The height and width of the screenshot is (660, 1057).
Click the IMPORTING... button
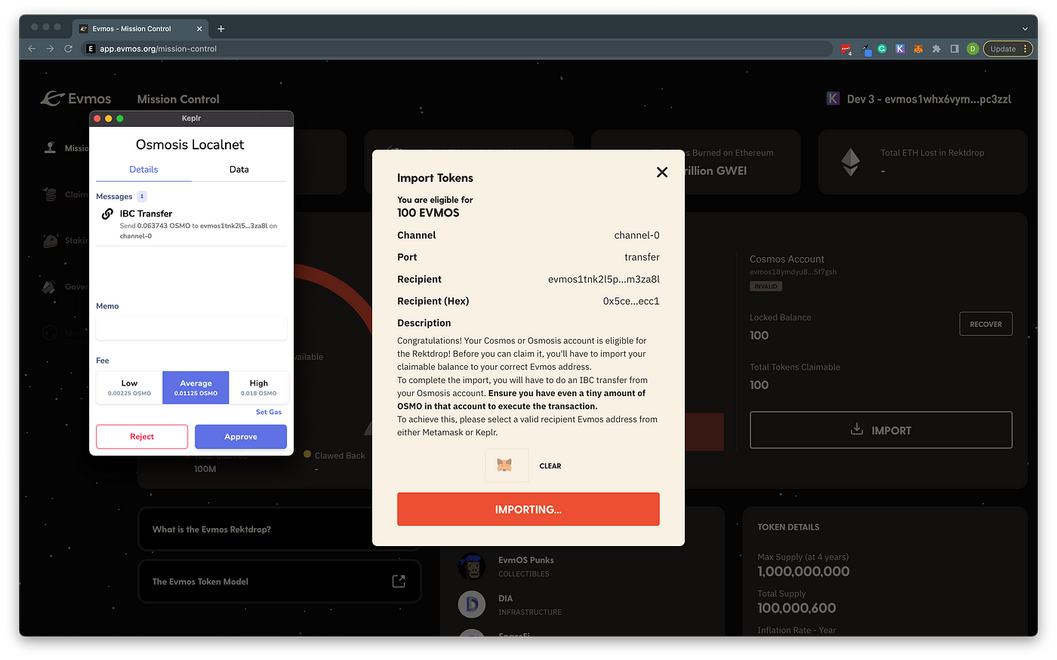(528, 509)
